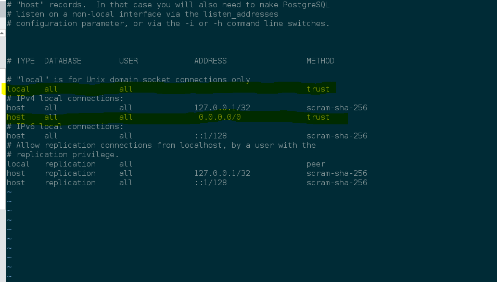Click the DATABASE column header text

63,61
